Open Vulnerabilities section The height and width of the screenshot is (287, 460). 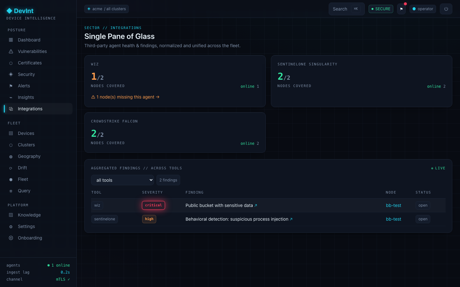pos(38,51)
